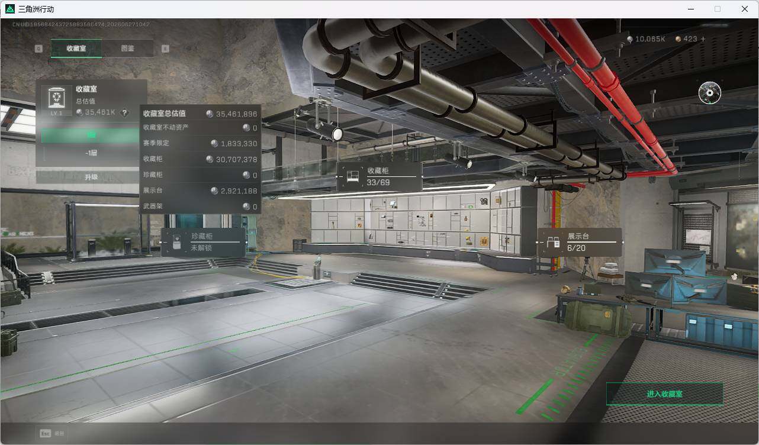
Task: Select the highlighted green floor option
Action: click(x=91, y=136)
